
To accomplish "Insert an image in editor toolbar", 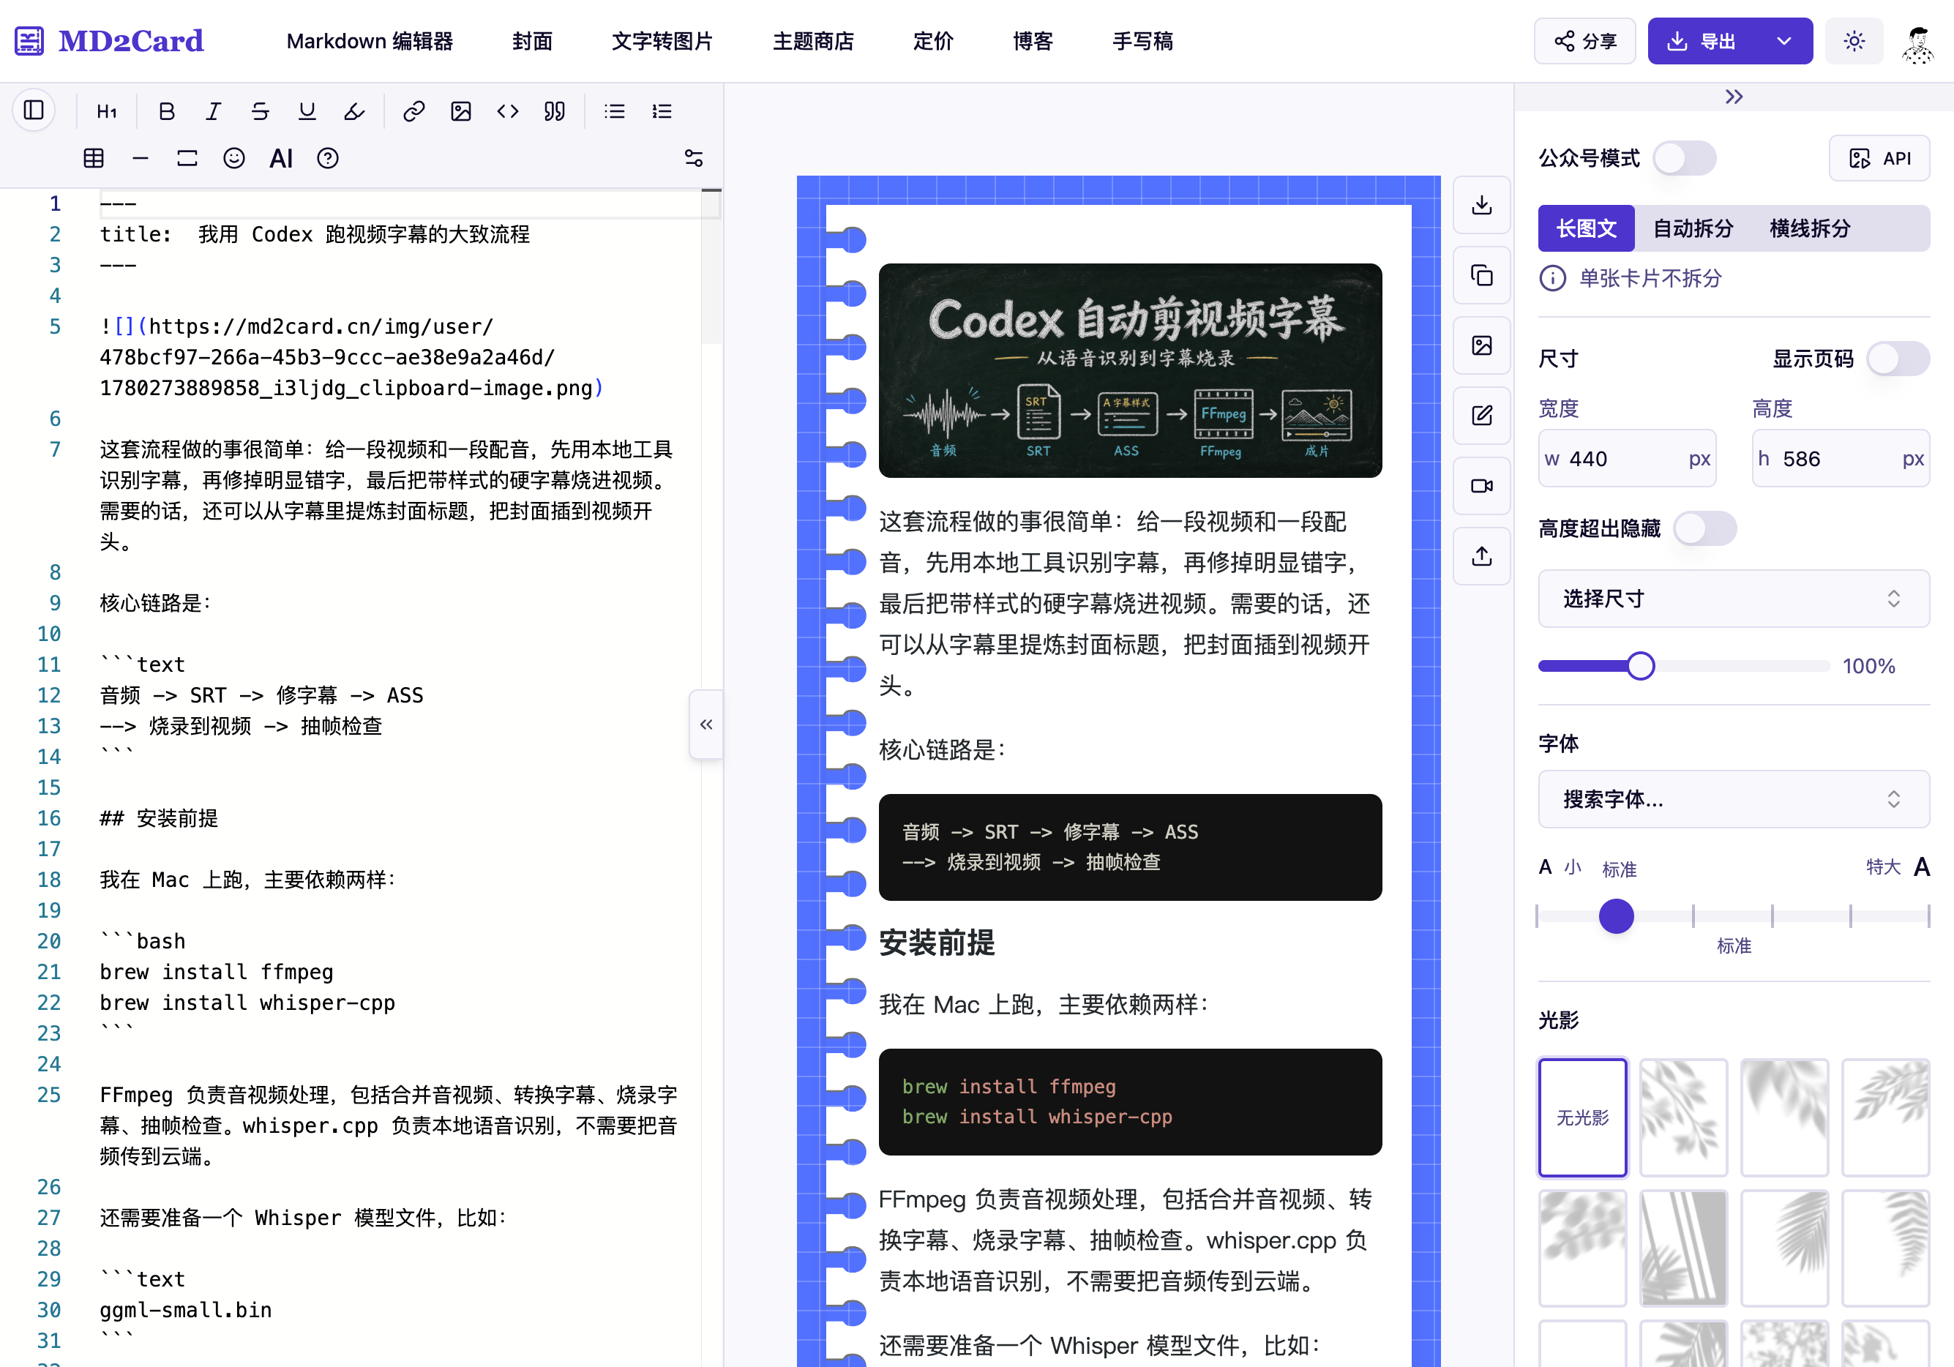I will point(461,111).
